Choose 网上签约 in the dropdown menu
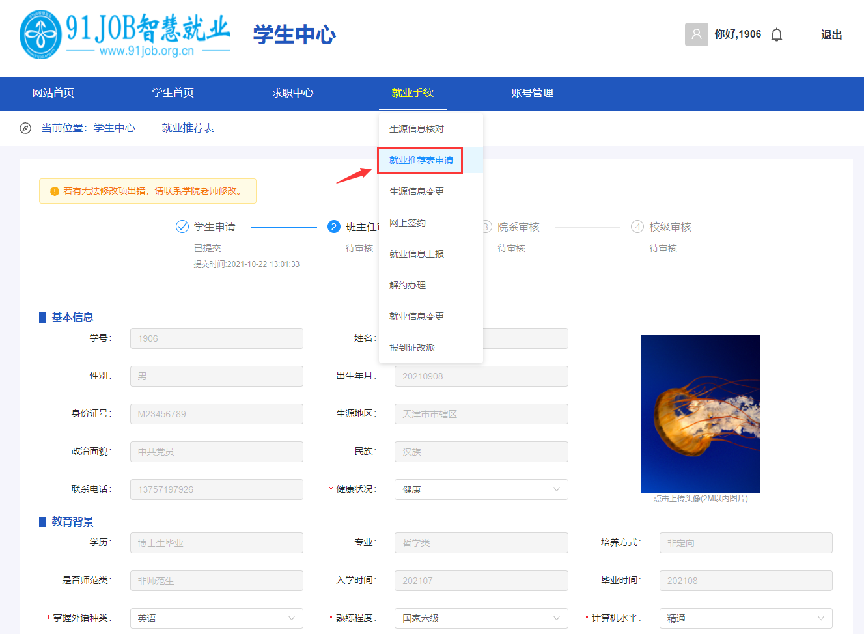The height and width of the screenshot is (634, 864). click(x=408, y=223)
